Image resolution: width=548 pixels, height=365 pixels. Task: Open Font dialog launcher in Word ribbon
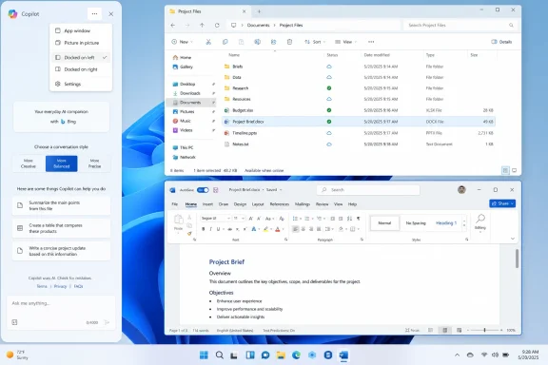point(285,240)
